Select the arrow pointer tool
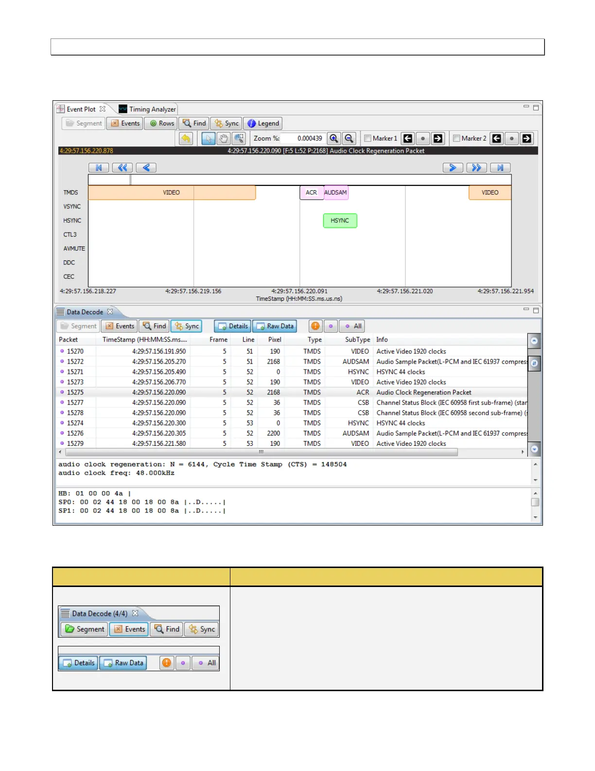The height and width of the screenshot is (771, 595). 208,139
